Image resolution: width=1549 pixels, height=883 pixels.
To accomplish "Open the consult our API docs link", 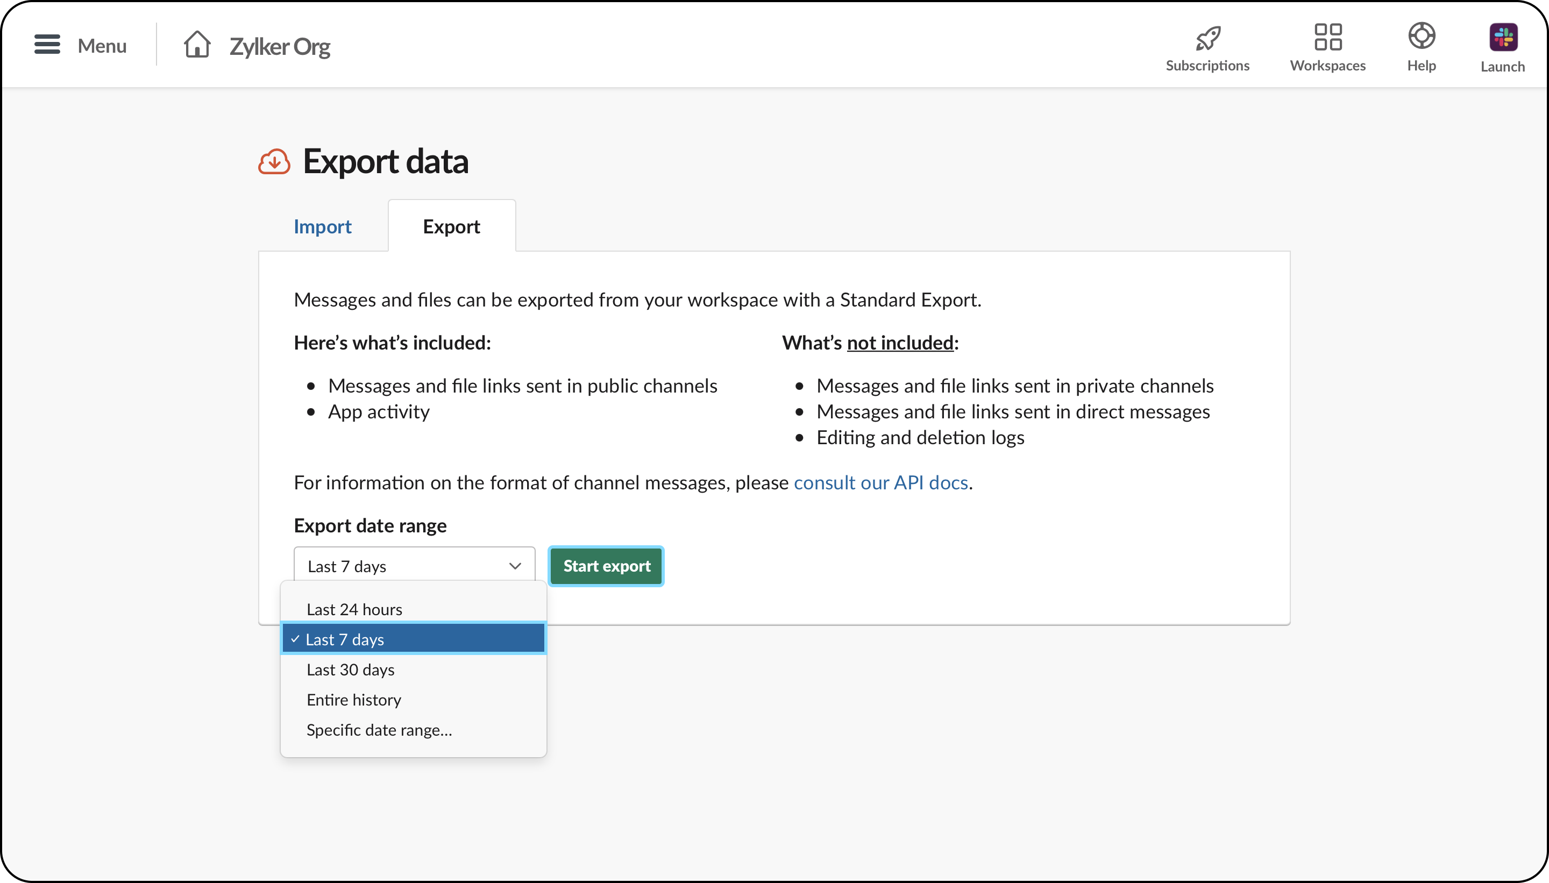I will pos(880,482).
